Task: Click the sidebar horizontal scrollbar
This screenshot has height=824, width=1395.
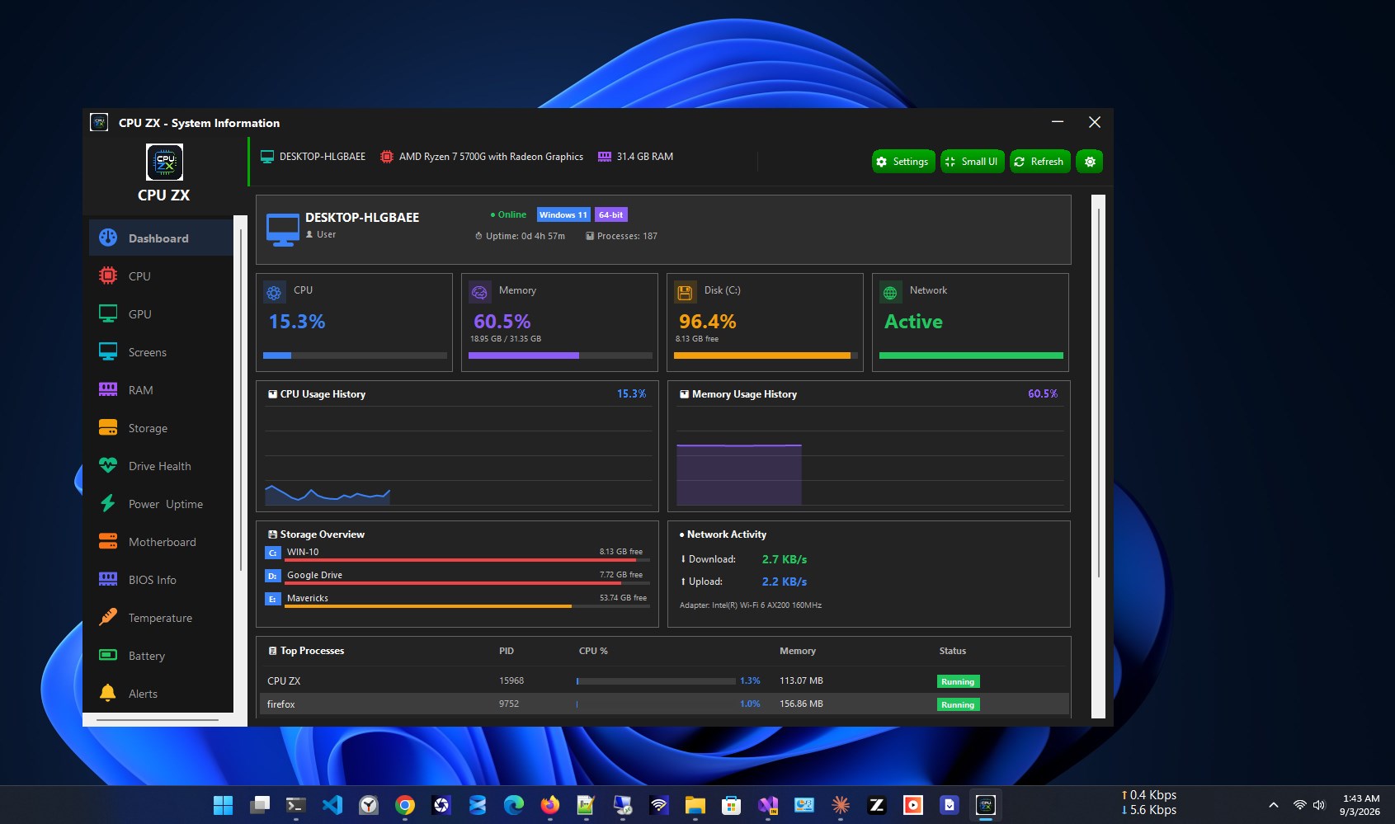Action: pyautogui.click(x=158, y=720)
